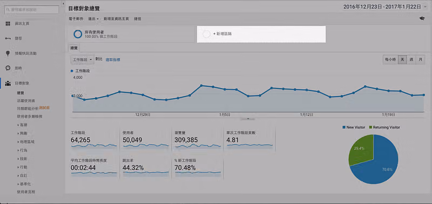Switch chart granularity to 每小時
The image size is (432, 204).
point(390,60)
